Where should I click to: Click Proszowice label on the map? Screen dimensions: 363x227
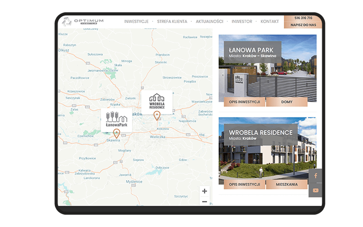[200, 77]
